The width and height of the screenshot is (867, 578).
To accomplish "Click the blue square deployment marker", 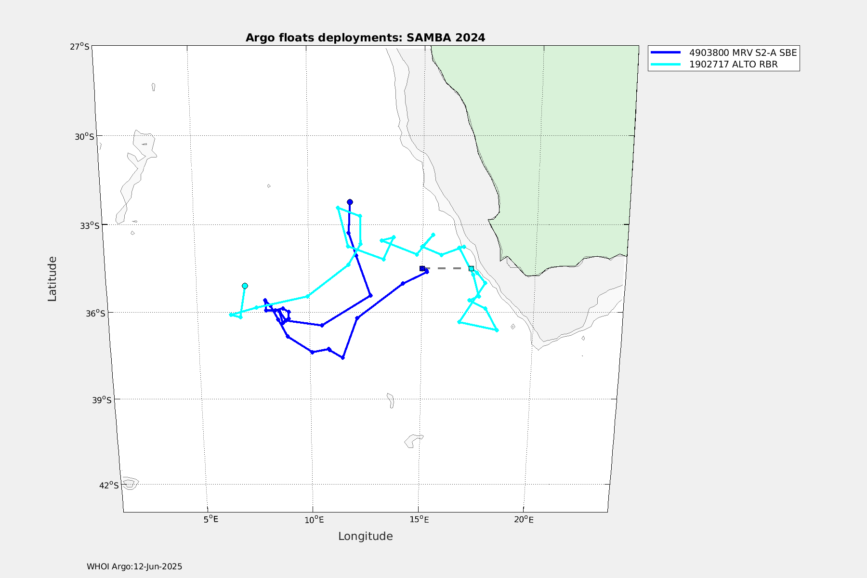I will (x=422, y=268).
